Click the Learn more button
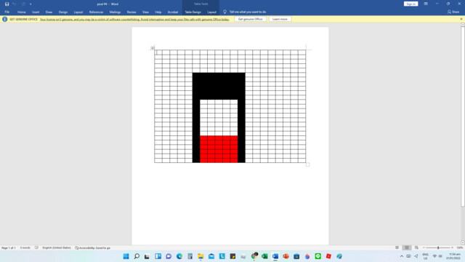The width and height of the screenshot is (465, 262). pyautogui.click(x=280, y=19)
